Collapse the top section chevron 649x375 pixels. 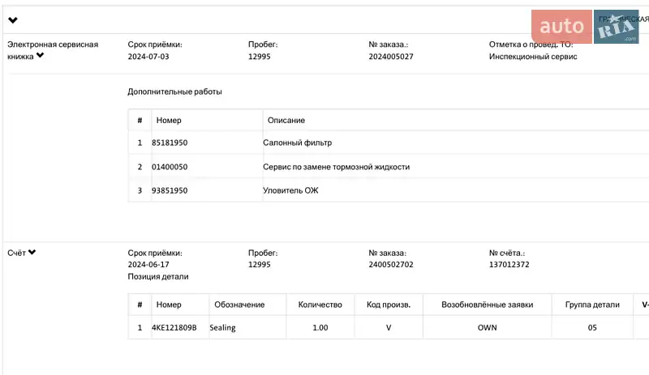tap(13, 20)
